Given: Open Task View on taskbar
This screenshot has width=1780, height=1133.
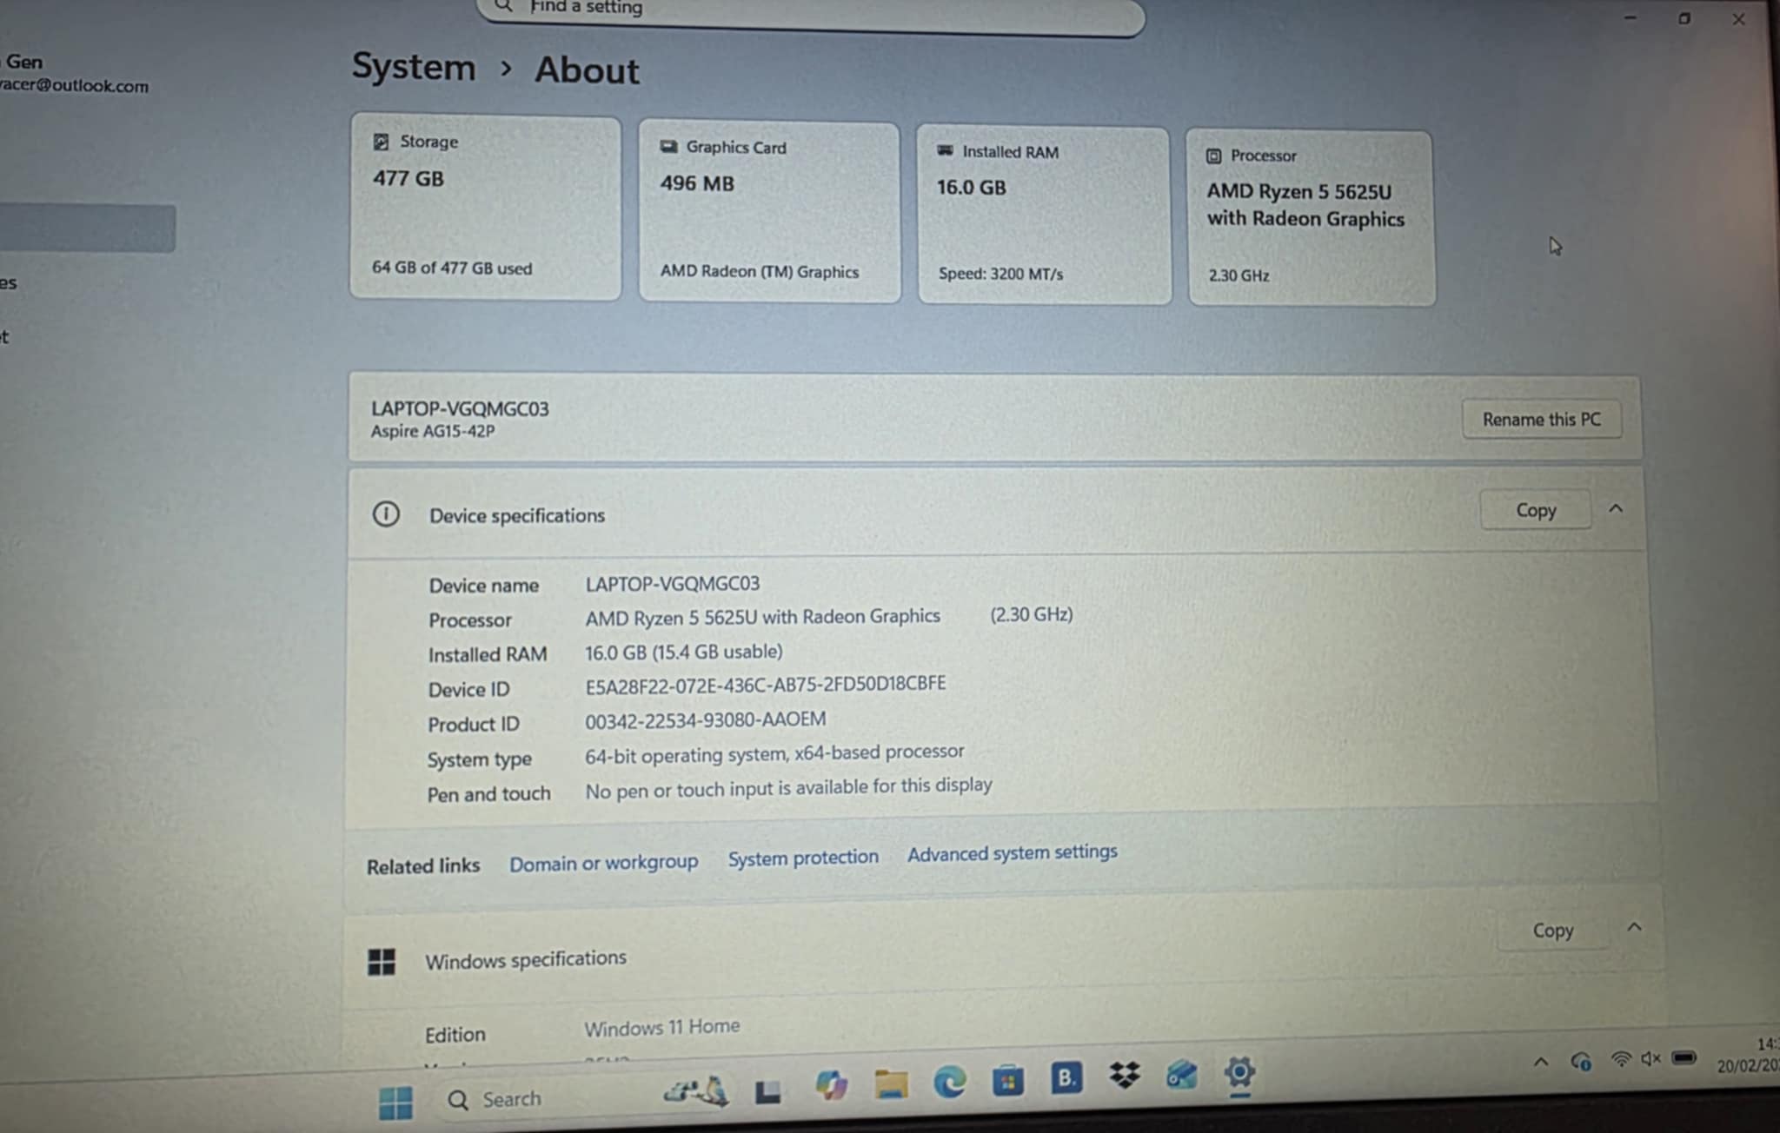Looking at the screenshot, I should (767, 1091).
